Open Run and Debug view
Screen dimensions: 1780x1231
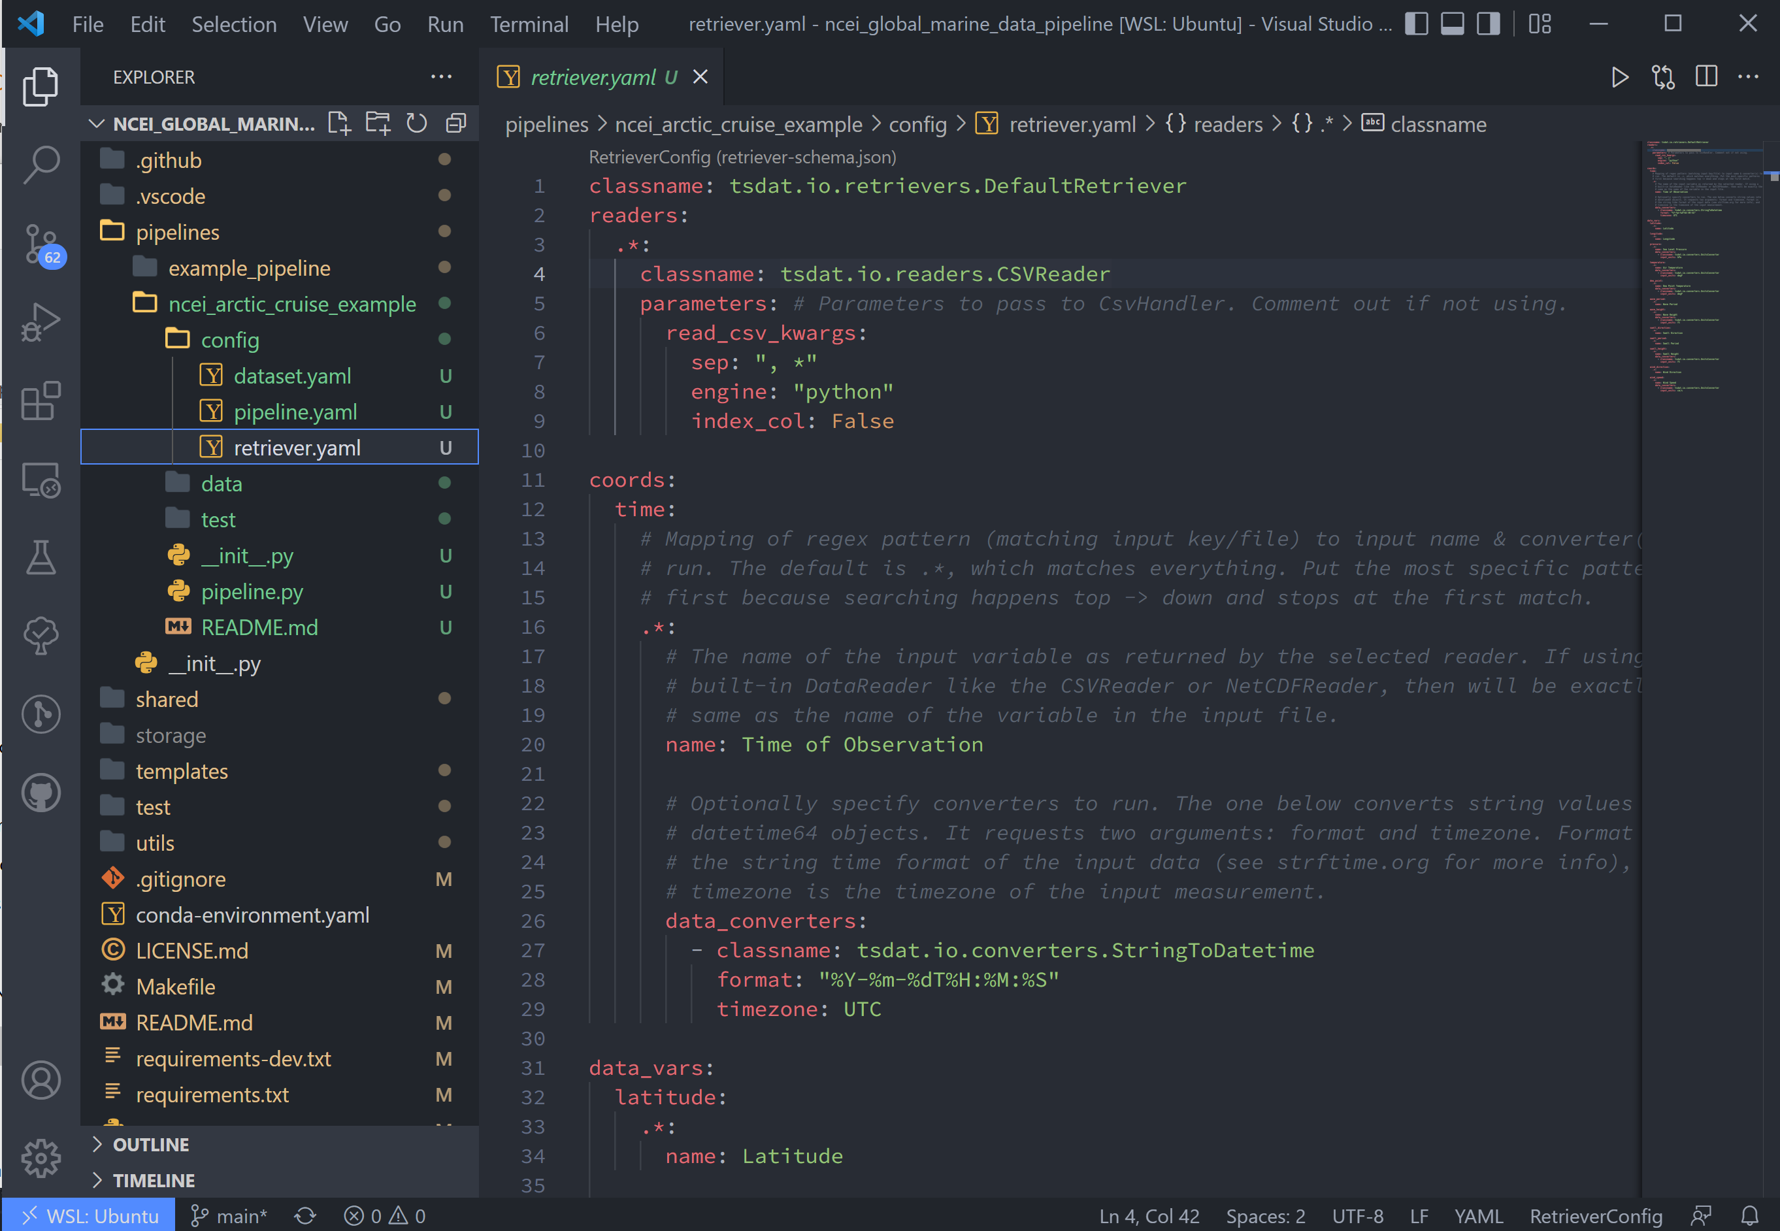tap(41, 321)
